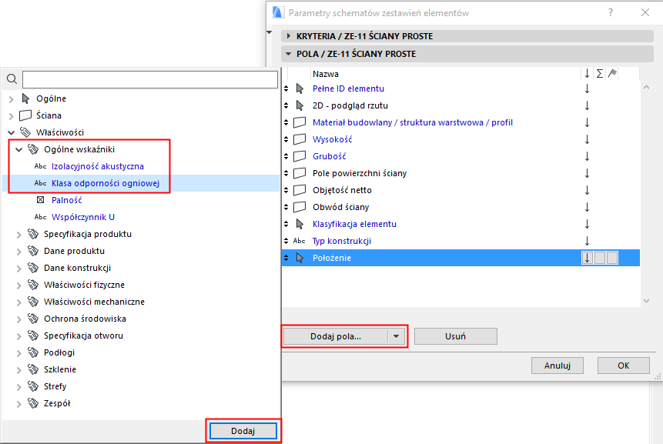The width and height of the screenshot is (663, 444).
Task: Expand the Ściana tree group
Action: [x=12, y=115]
